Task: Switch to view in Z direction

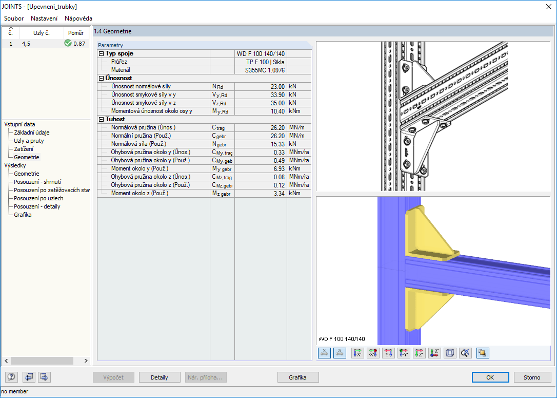Action: click(419, 353)
